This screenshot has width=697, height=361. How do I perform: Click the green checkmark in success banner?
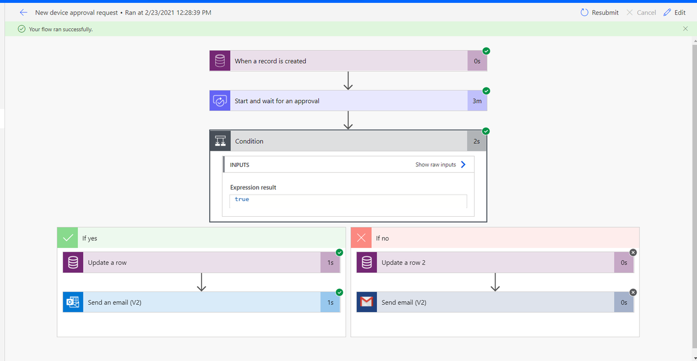pyautogui.click(x=21, y=29)
